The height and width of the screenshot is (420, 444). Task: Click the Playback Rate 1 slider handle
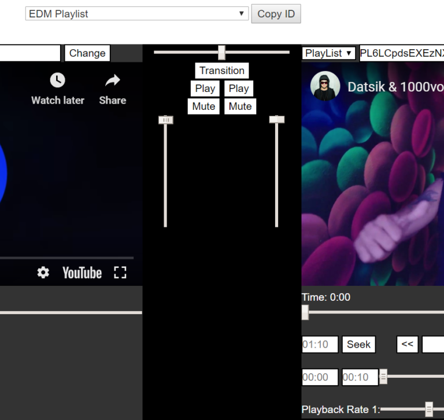click(429, 409)
